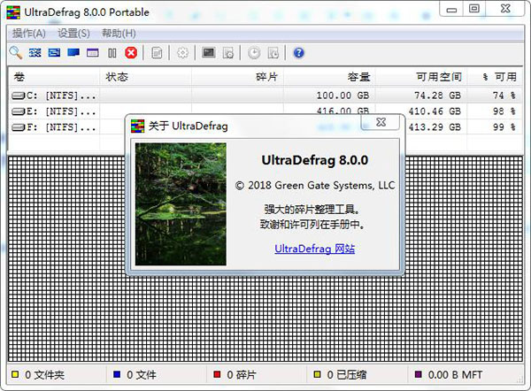Click the 413.29 GB free space cell

435,127
